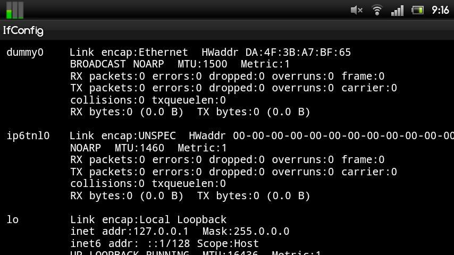Tap the IfConfig title bar
Screen dimensions: 454x255
point(227,30)
